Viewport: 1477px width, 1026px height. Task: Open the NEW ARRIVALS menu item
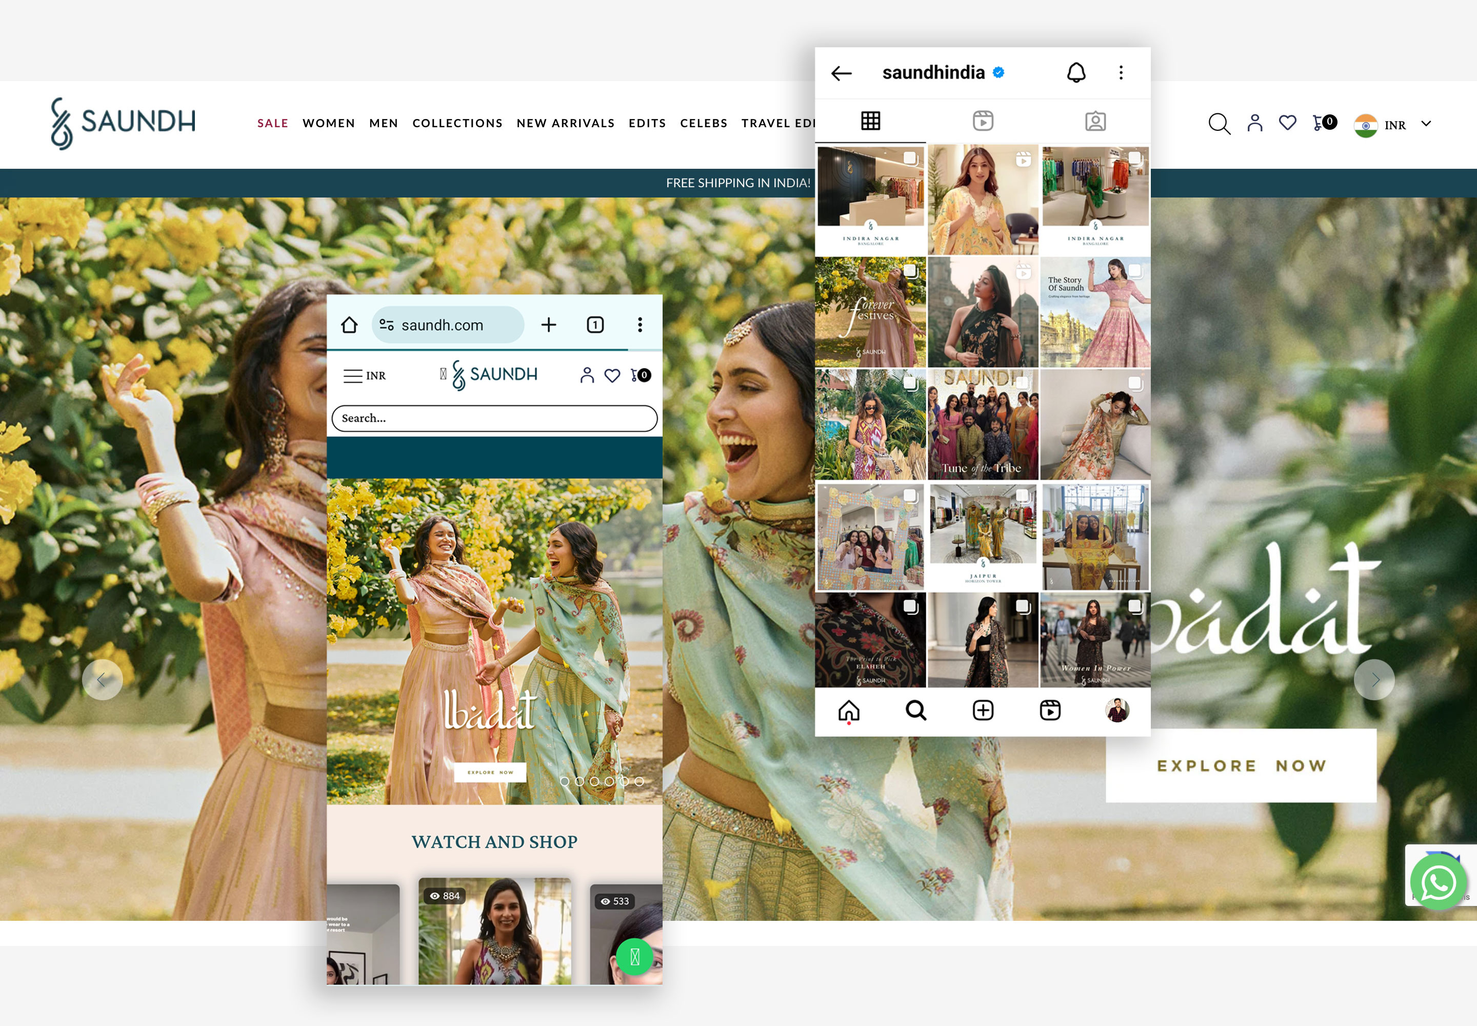coord(566,124)
